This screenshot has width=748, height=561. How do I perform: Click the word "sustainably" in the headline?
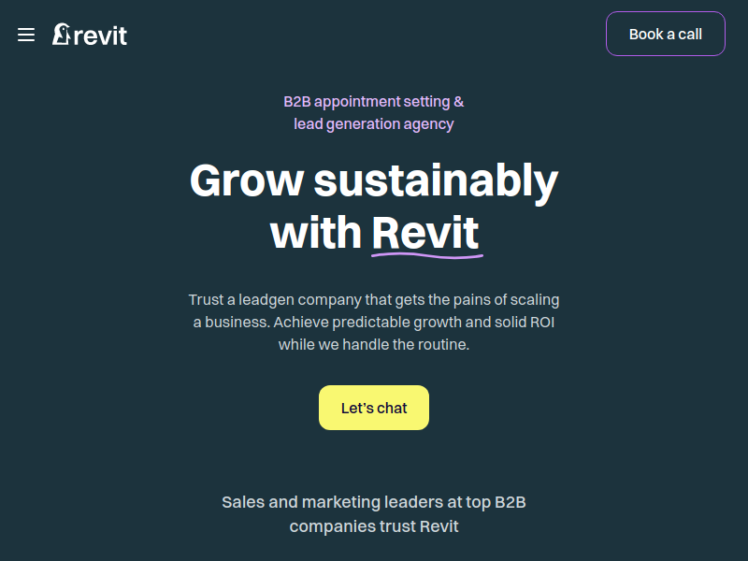pyautogui.click(x=435, y=180)
